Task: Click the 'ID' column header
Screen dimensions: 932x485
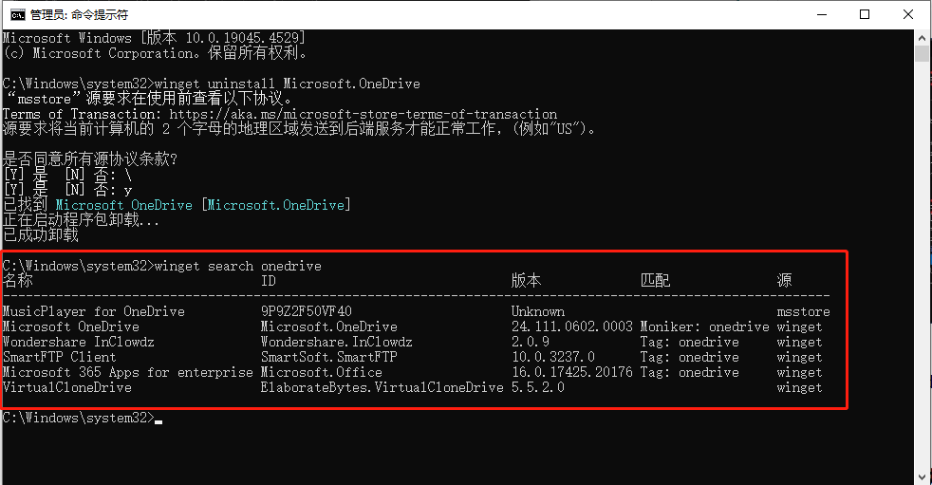Action: pos(268,281)
